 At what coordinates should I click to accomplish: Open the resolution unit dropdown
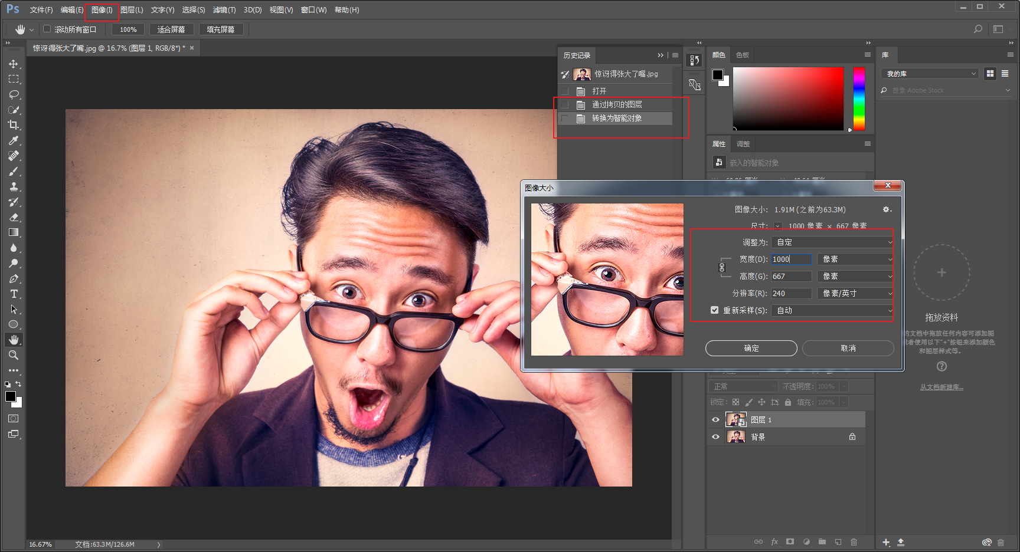click(855, 294)
